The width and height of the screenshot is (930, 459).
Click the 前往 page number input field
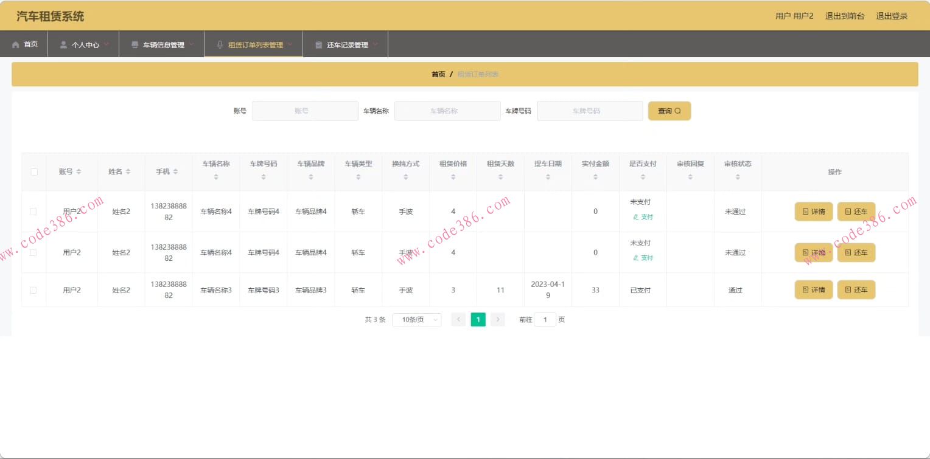tap(545, 319)
